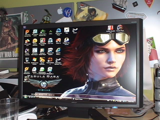The image size is (160, 120).
Task: Open Shop for HP Supplies
Action: (50, 51)
